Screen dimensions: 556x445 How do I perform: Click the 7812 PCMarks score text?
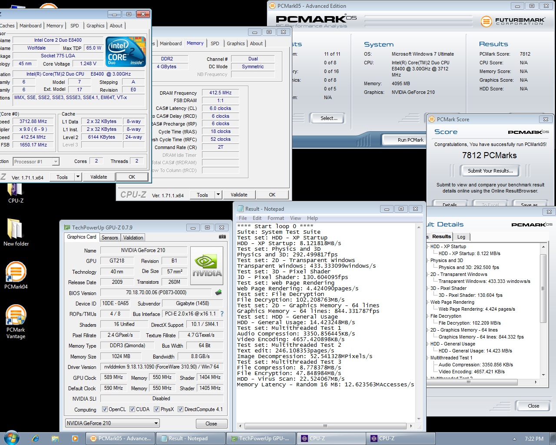click(x=489, y=156)
